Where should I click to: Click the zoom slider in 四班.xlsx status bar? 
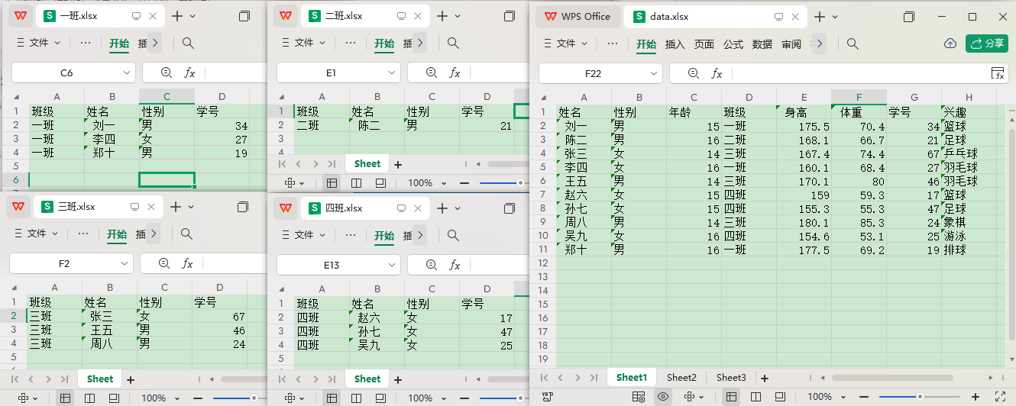(504, 398)
